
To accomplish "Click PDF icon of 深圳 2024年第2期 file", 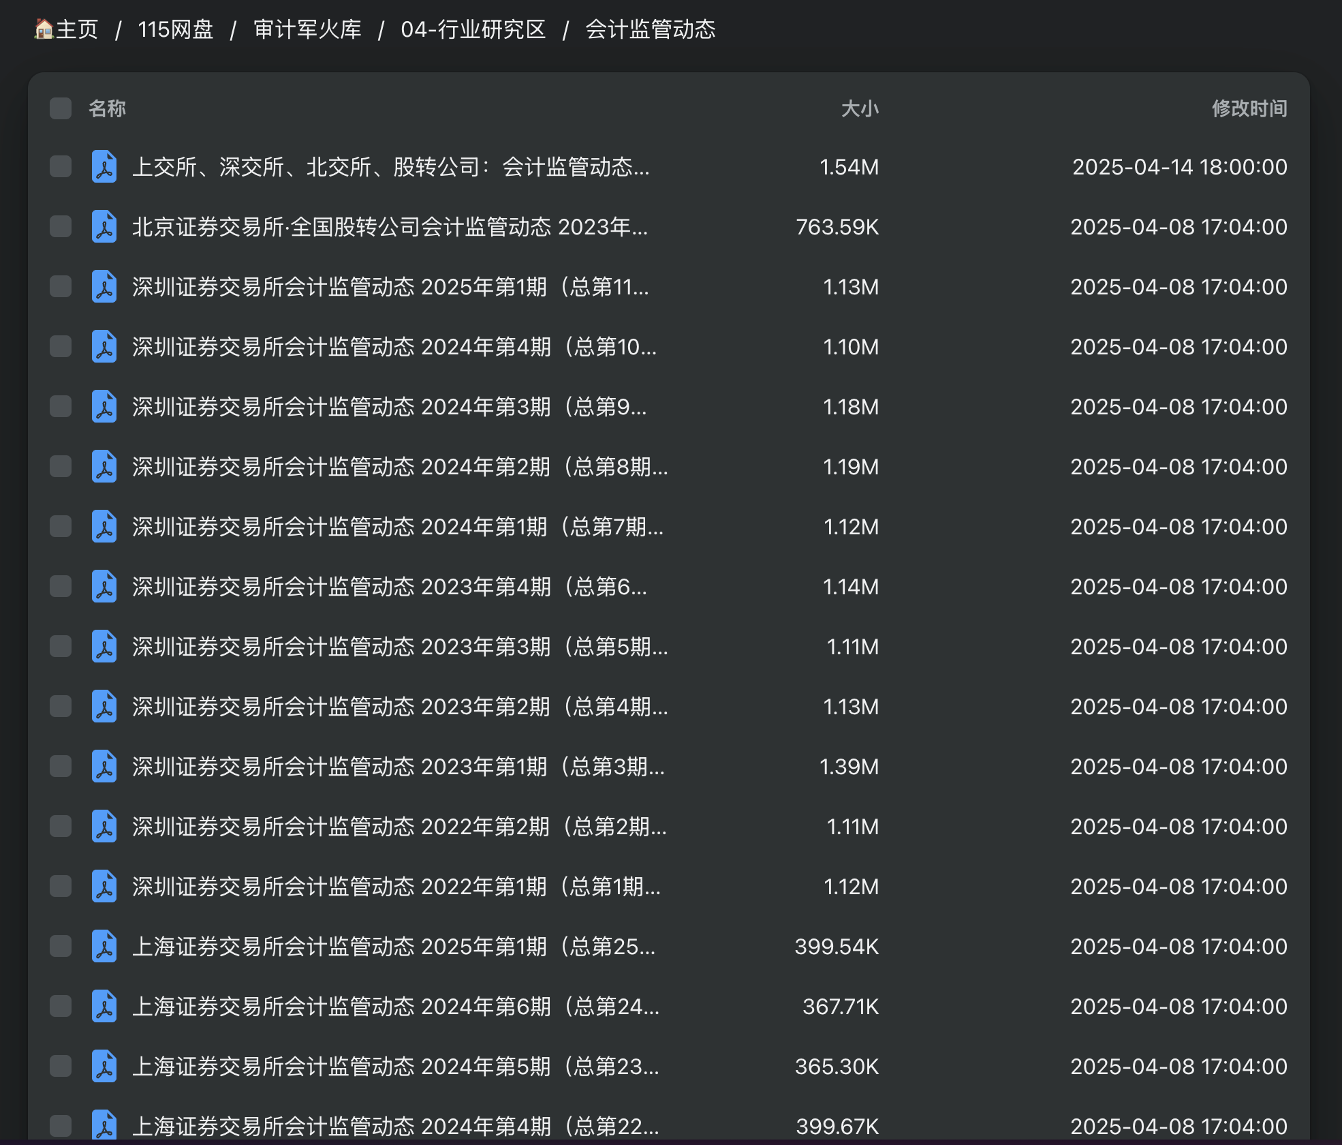I will (x=104, y=467).
